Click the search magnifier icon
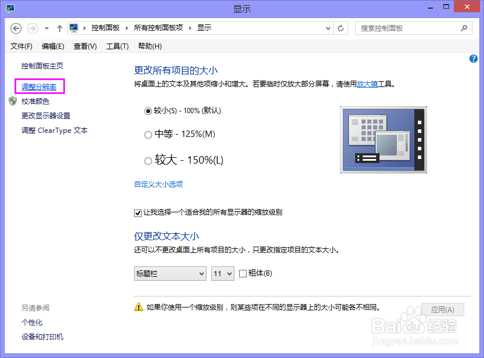This screenshot has width=484, height=358. (x=463, y=28)
